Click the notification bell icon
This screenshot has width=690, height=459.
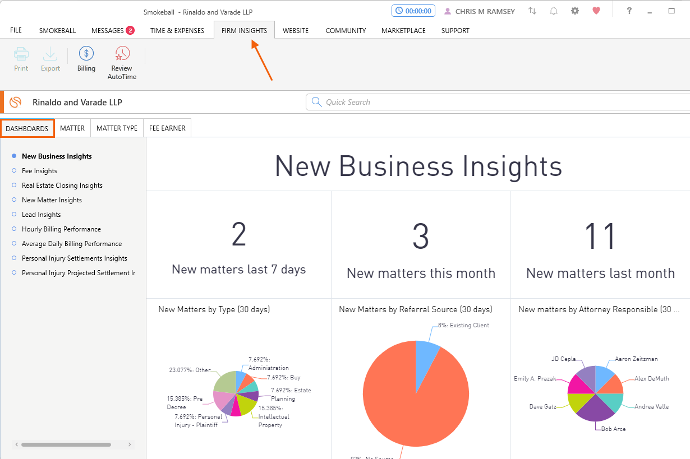554,11
